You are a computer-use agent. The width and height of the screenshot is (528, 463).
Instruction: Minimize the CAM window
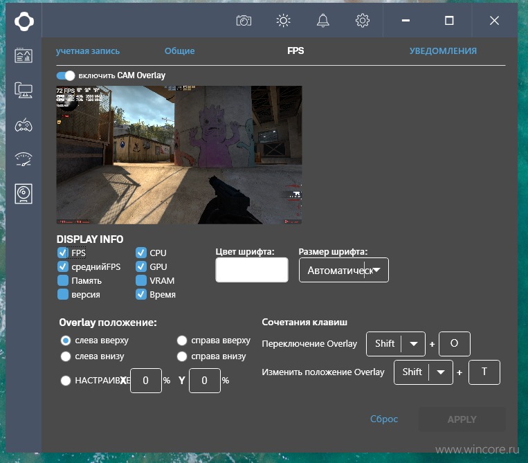[x=406, y=21]
